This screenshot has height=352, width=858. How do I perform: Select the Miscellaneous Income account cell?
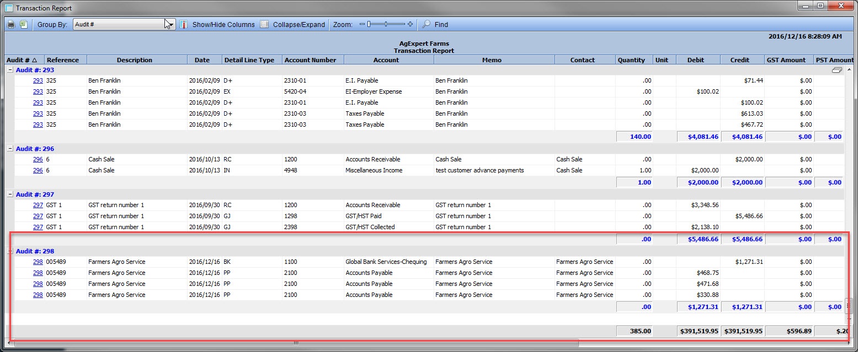pos(389,170)
